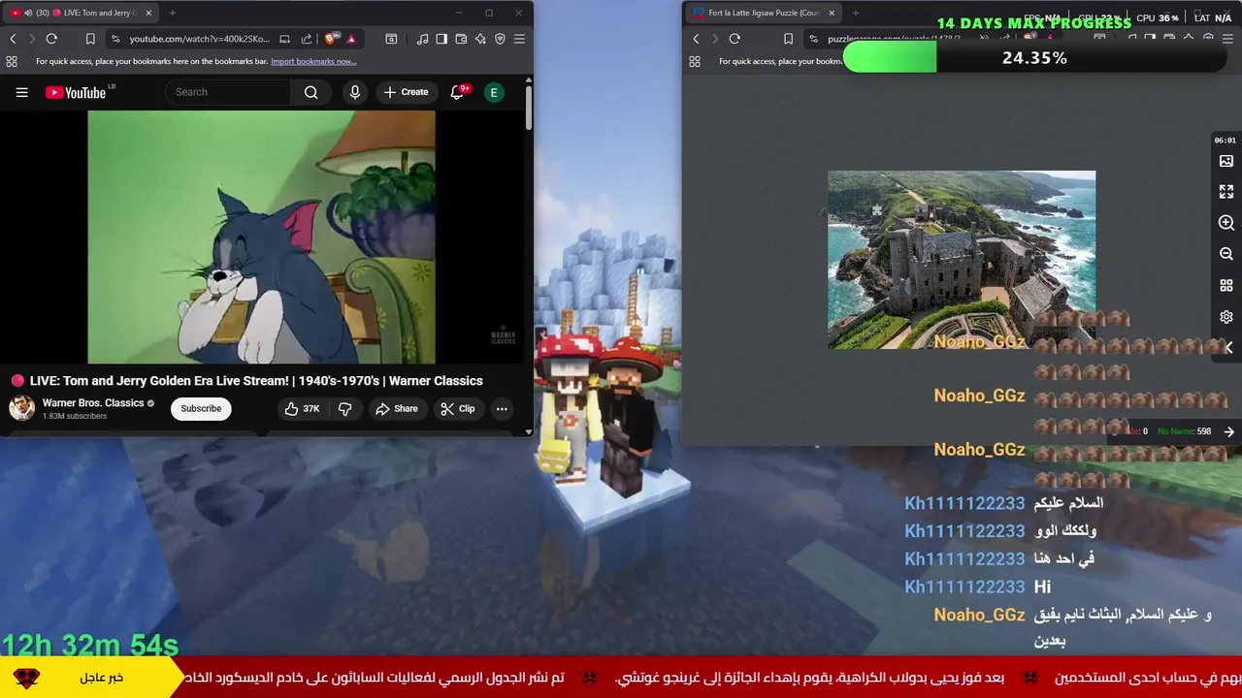Viewport: 1242px width, 698px height.
Task: Click the youtube.com address bar URL
Action: coord(200,39)
